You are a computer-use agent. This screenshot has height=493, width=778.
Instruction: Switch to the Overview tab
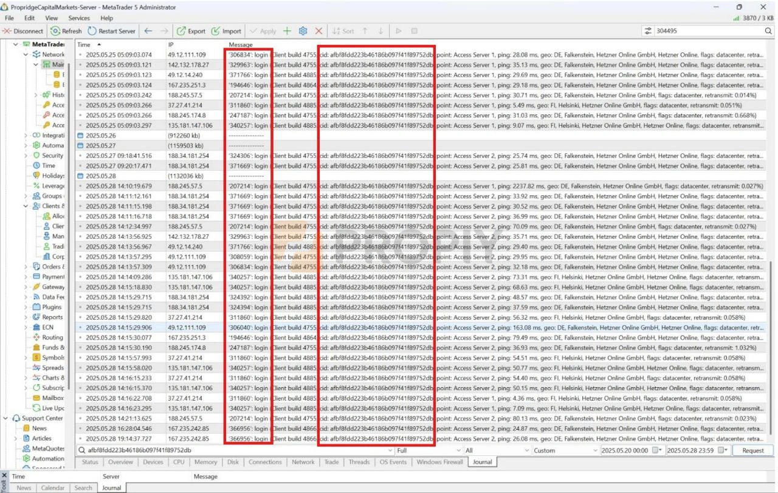[120, 462]
